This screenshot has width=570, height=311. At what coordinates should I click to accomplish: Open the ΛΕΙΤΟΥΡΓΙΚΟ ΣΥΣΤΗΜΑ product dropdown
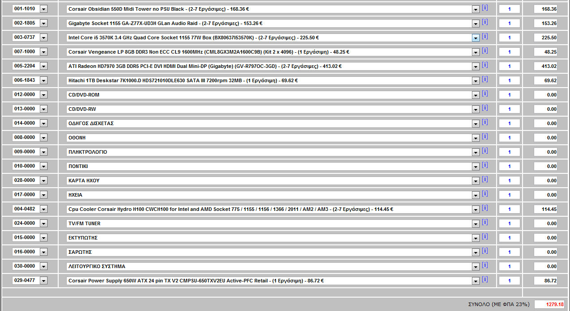coord(476,267)
